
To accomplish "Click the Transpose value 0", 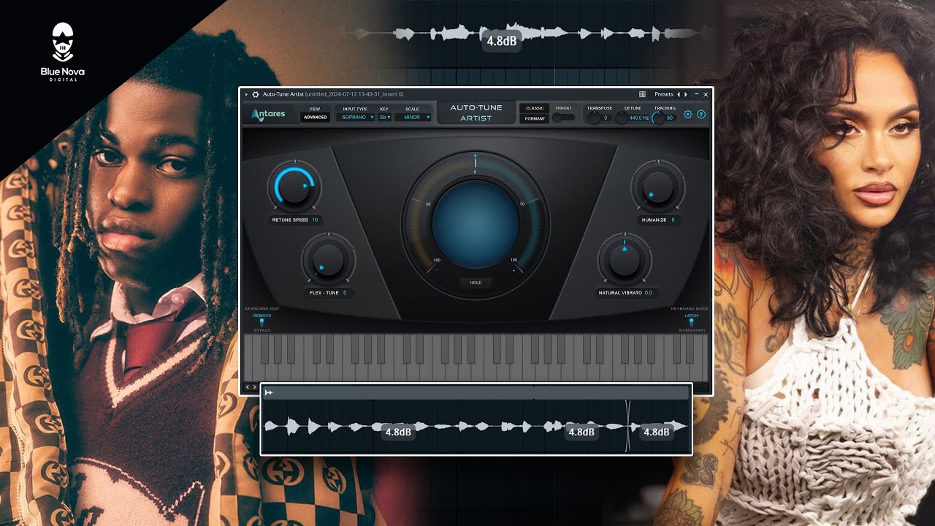I will 606,118.
